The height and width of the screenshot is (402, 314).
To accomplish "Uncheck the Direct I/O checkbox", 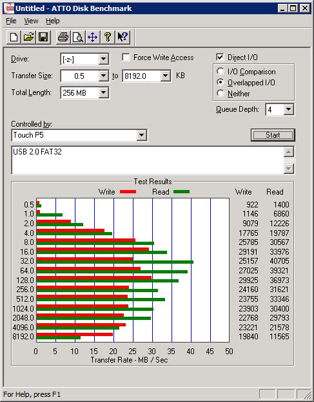I will coord(220,57).
